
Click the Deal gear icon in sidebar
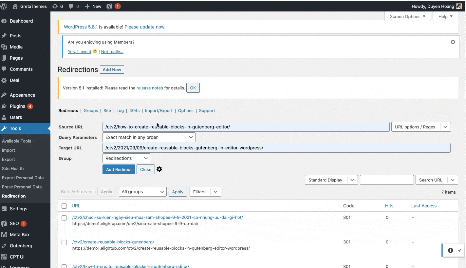click(4, 80)
